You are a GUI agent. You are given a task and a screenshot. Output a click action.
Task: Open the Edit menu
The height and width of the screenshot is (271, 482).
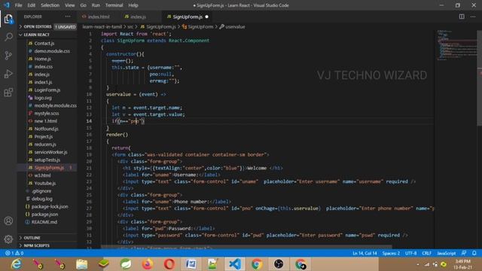click(x=32, y=5)
